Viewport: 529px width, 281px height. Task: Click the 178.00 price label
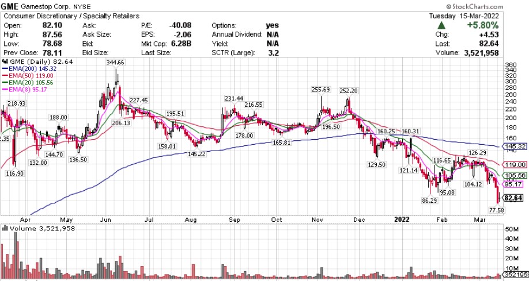tap(244, 135)
